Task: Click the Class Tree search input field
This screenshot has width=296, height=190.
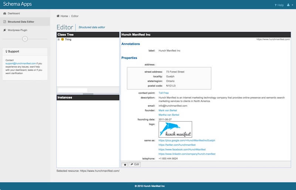Action: [72, 90]
